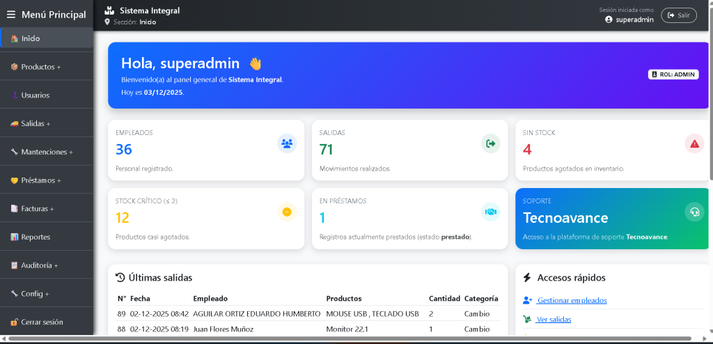Open the Reportes menu item

[x=36, y=237]
